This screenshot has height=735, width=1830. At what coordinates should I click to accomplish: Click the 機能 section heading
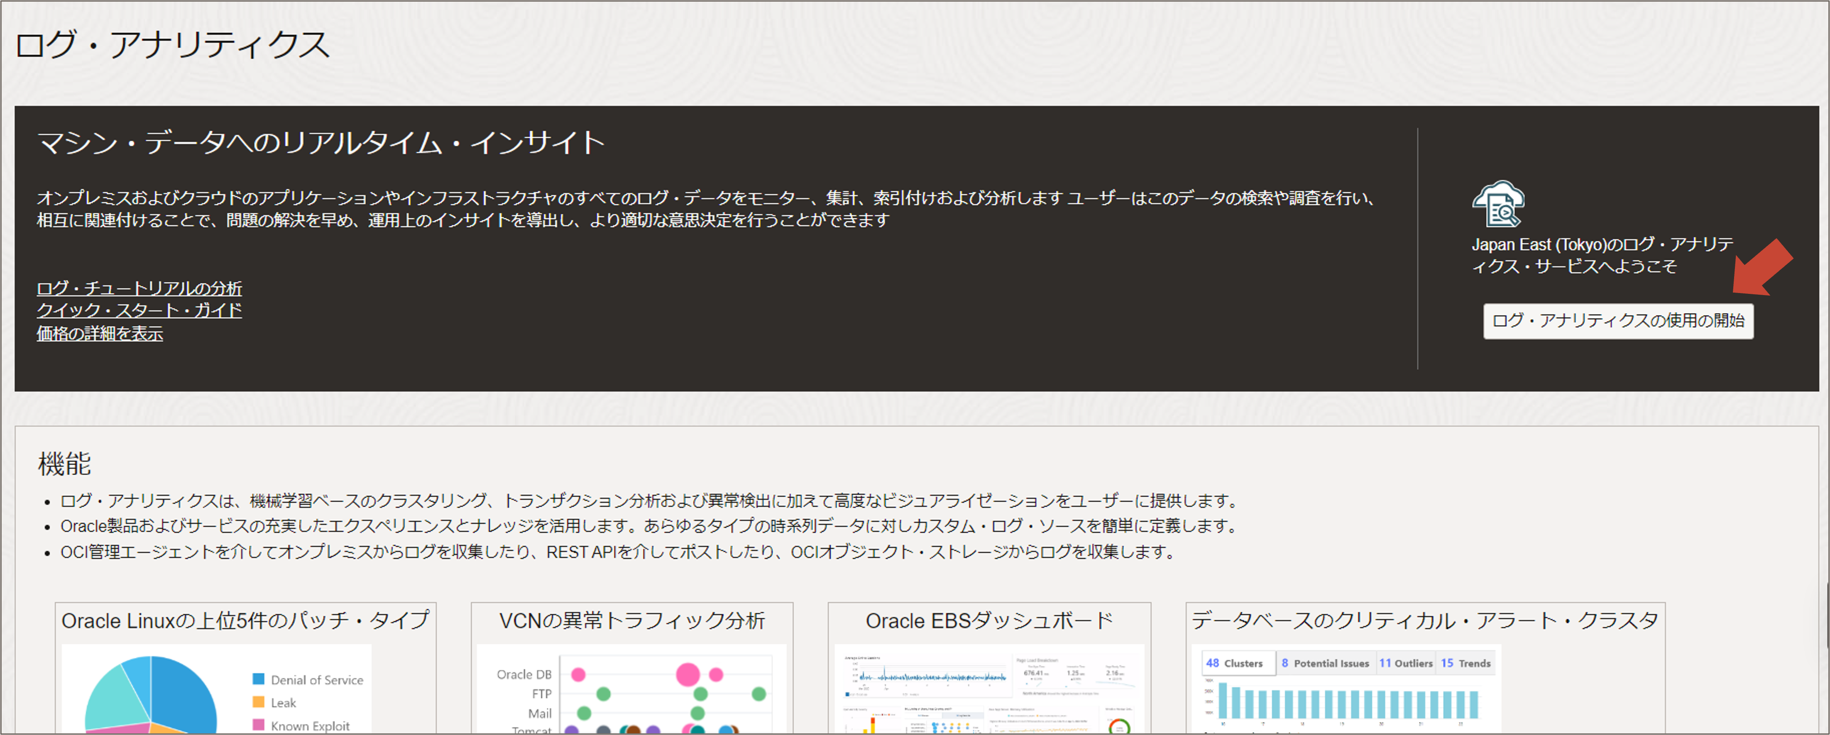(x=64, y=464)
